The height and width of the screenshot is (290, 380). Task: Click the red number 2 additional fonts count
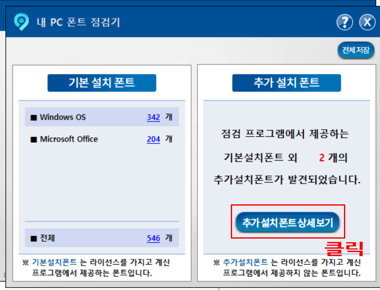click(x=322, y=158)
